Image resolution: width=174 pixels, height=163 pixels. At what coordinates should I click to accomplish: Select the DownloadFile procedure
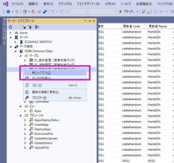(x=44, y=134)
